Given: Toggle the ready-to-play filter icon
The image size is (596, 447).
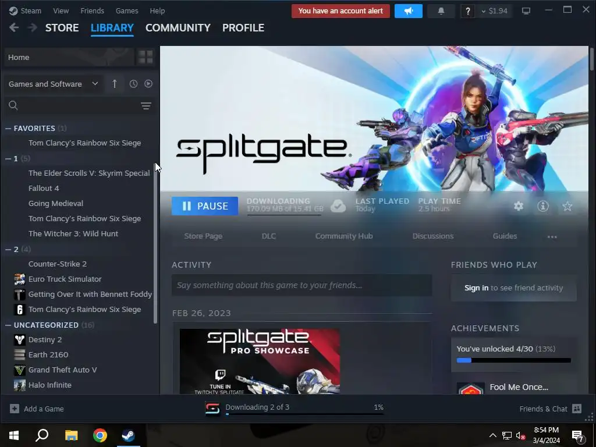Looking at the screenshot, I should click(x=148, y=84).
